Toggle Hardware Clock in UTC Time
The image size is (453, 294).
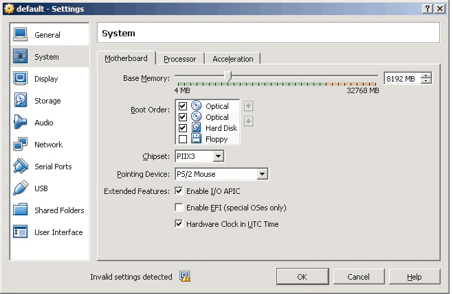[179, 224]
